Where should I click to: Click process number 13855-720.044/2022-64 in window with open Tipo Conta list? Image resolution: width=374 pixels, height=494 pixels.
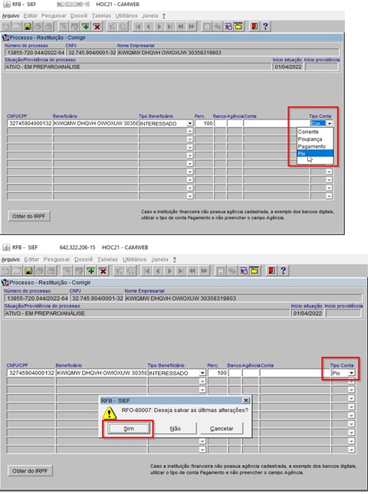coord(35,53)
